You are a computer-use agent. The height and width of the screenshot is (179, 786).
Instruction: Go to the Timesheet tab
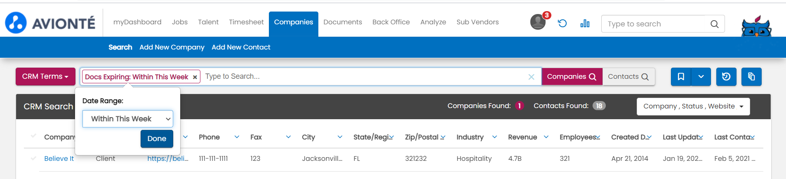pyautogui.click(x=246, y=22)
